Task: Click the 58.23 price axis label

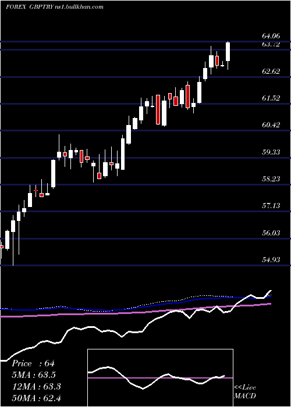Action: tap(271, 179)
